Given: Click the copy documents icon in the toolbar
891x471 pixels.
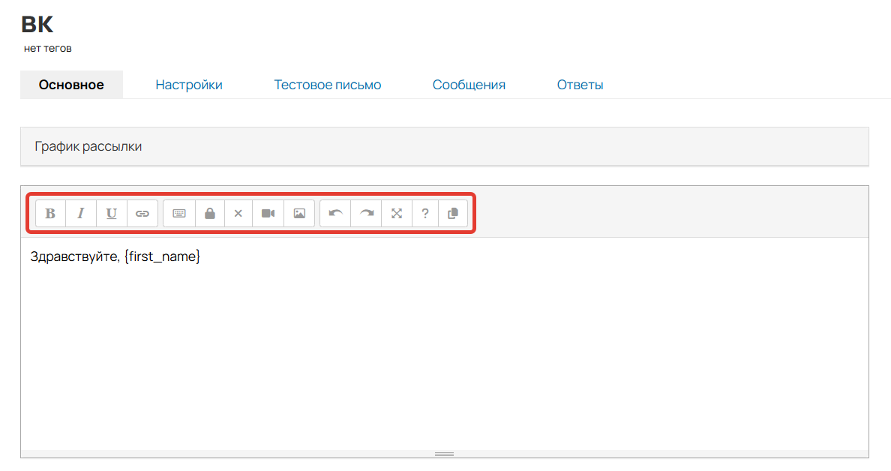Looking at the screenshot, I should point(453,214).
